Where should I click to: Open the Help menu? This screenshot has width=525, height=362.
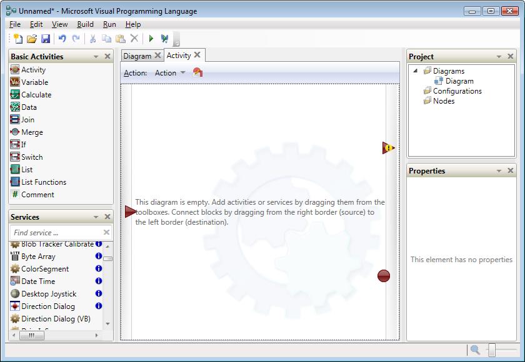coord(133,24)
